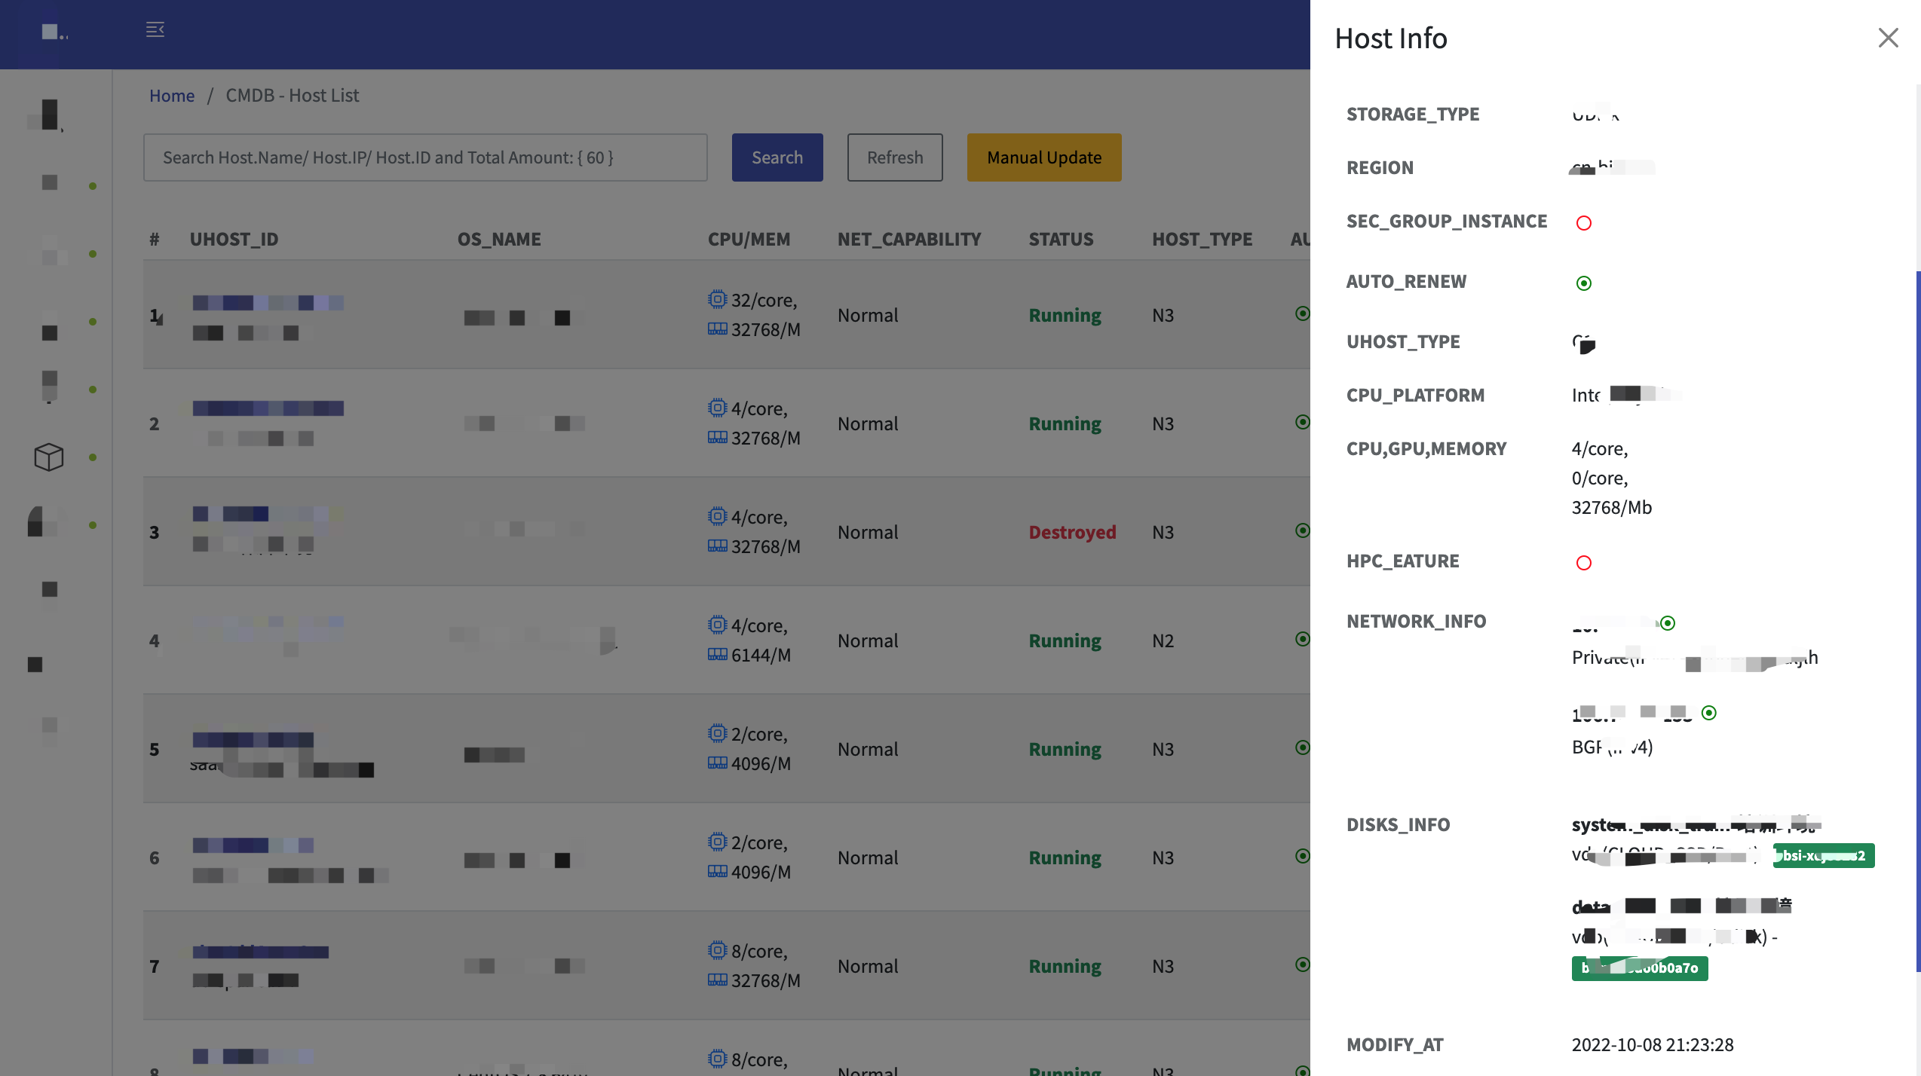Screen dimensions: 1921x1076
Task: Click the CPU chip icon in row 1
Action: point(718,299)
